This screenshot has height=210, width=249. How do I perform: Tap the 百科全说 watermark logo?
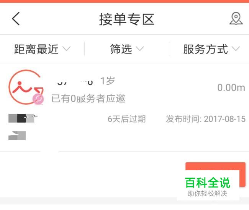(208, 186)
